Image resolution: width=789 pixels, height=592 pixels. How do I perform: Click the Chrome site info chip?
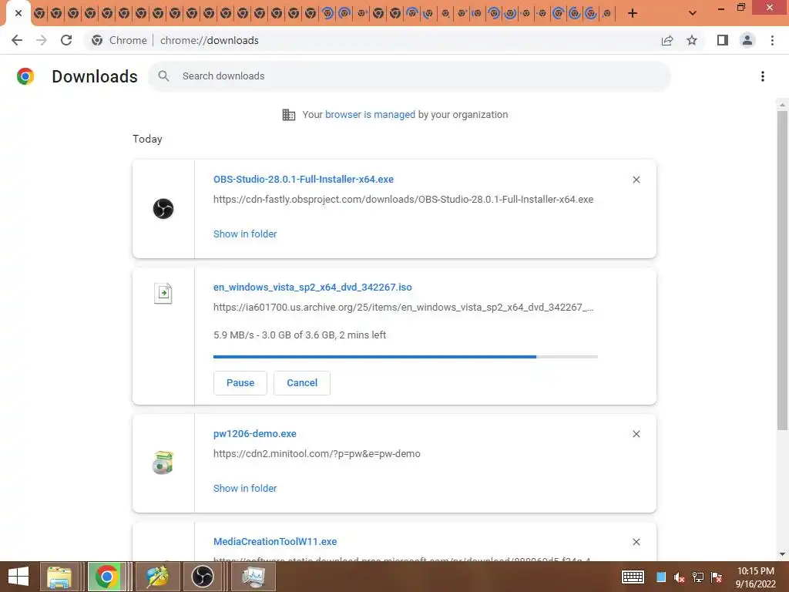click(119, 40)
